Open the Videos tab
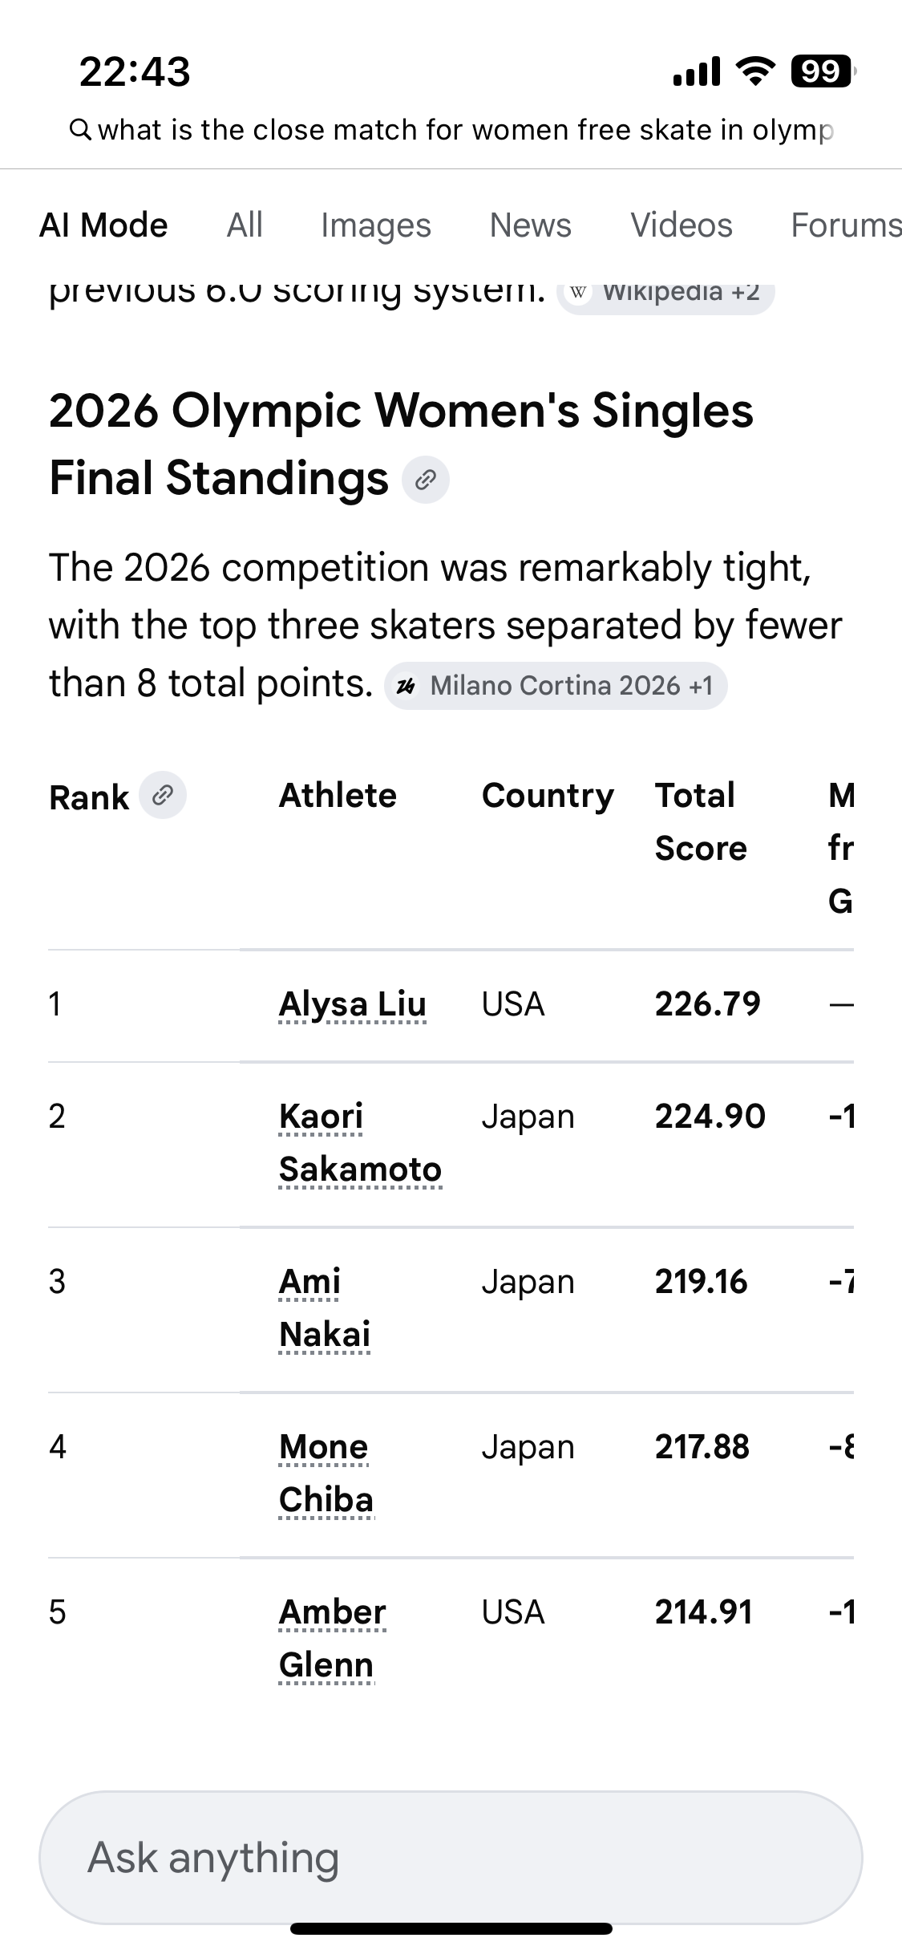The image size is (902, 1954). pyautogui.click(x=682, y=225)
